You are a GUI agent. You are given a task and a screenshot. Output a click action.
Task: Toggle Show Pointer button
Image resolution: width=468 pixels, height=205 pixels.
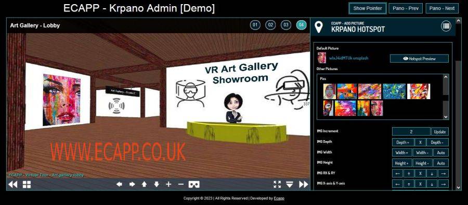pos(368,8)
